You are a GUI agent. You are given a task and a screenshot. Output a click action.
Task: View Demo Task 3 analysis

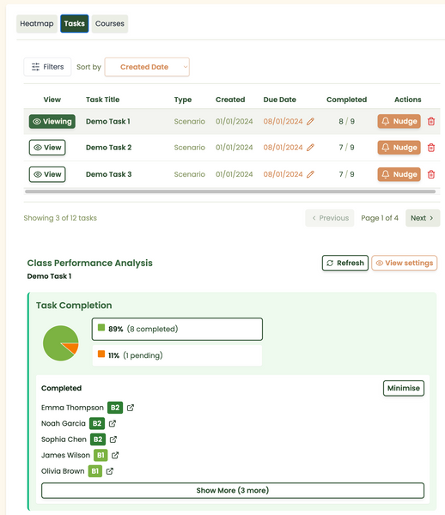47,174
